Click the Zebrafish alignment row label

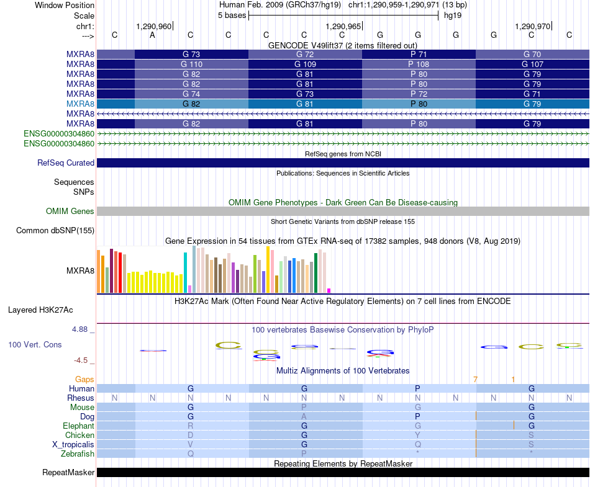[x=78, y=453]
